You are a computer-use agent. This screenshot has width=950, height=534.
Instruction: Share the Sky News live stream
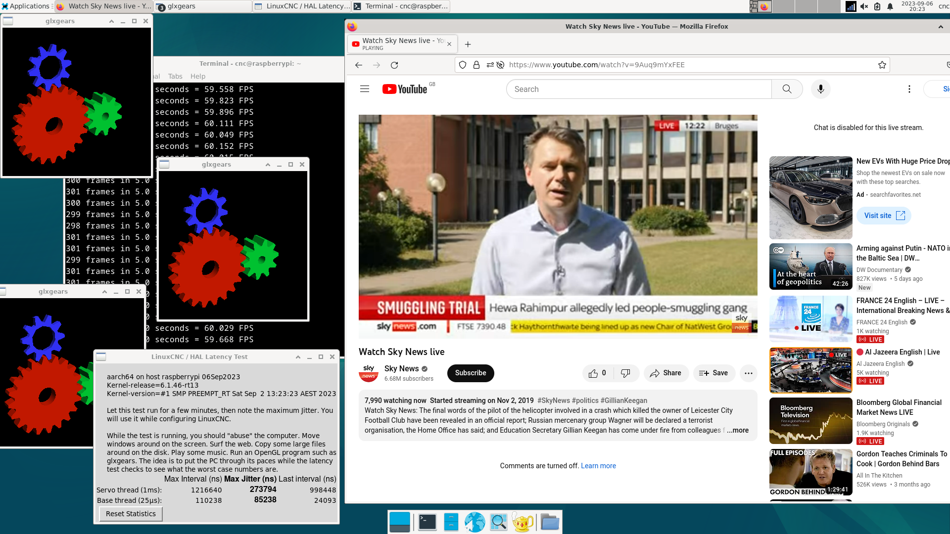coord(666,373)
